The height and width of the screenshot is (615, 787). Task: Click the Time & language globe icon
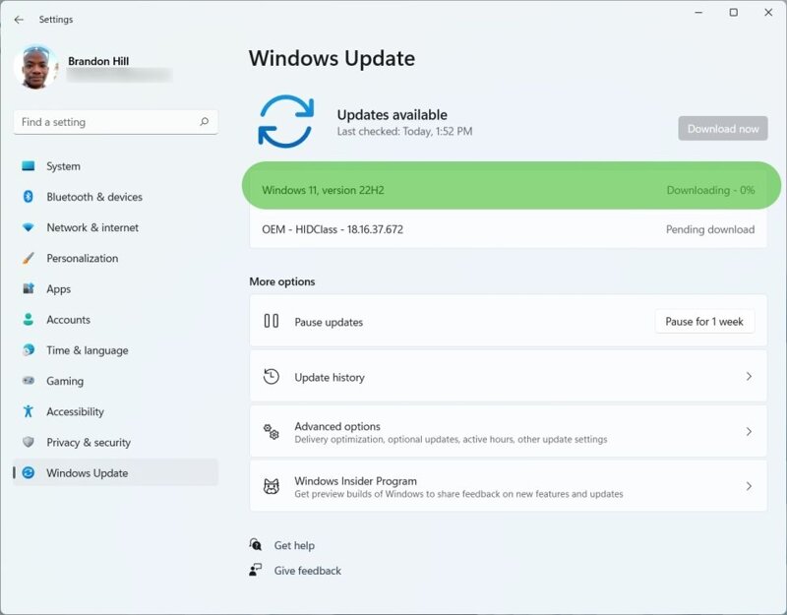[x=29, y=350]
